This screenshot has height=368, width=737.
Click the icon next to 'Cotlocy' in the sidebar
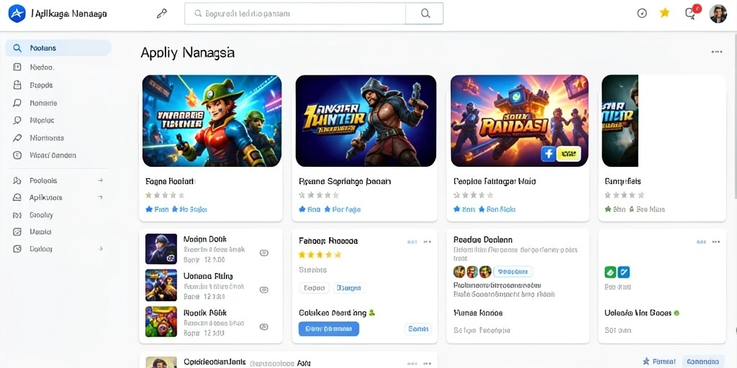17,249
